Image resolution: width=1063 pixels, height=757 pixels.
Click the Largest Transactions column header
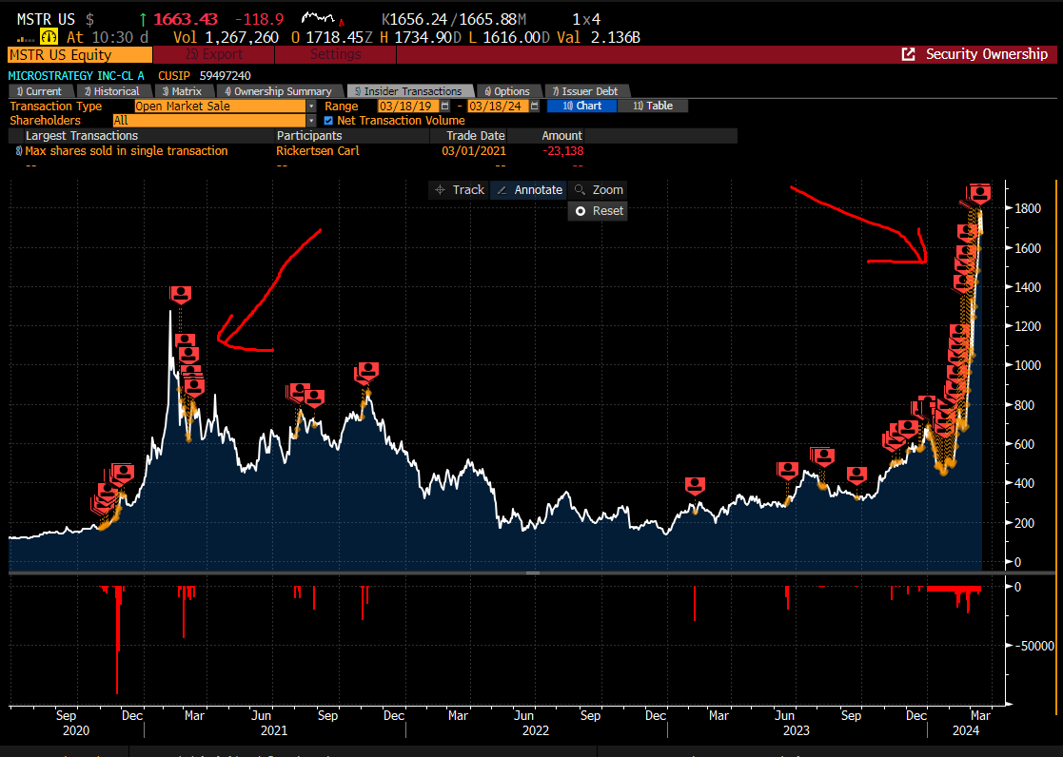[x=81, y=136]
